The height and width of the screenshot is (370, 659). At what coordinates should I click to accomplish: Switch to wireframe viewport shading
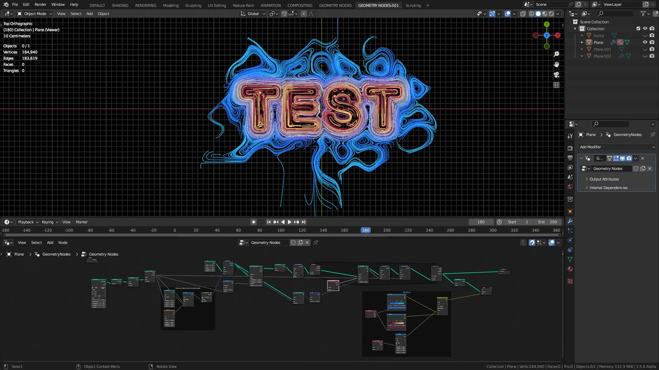[x=532, y=14]
